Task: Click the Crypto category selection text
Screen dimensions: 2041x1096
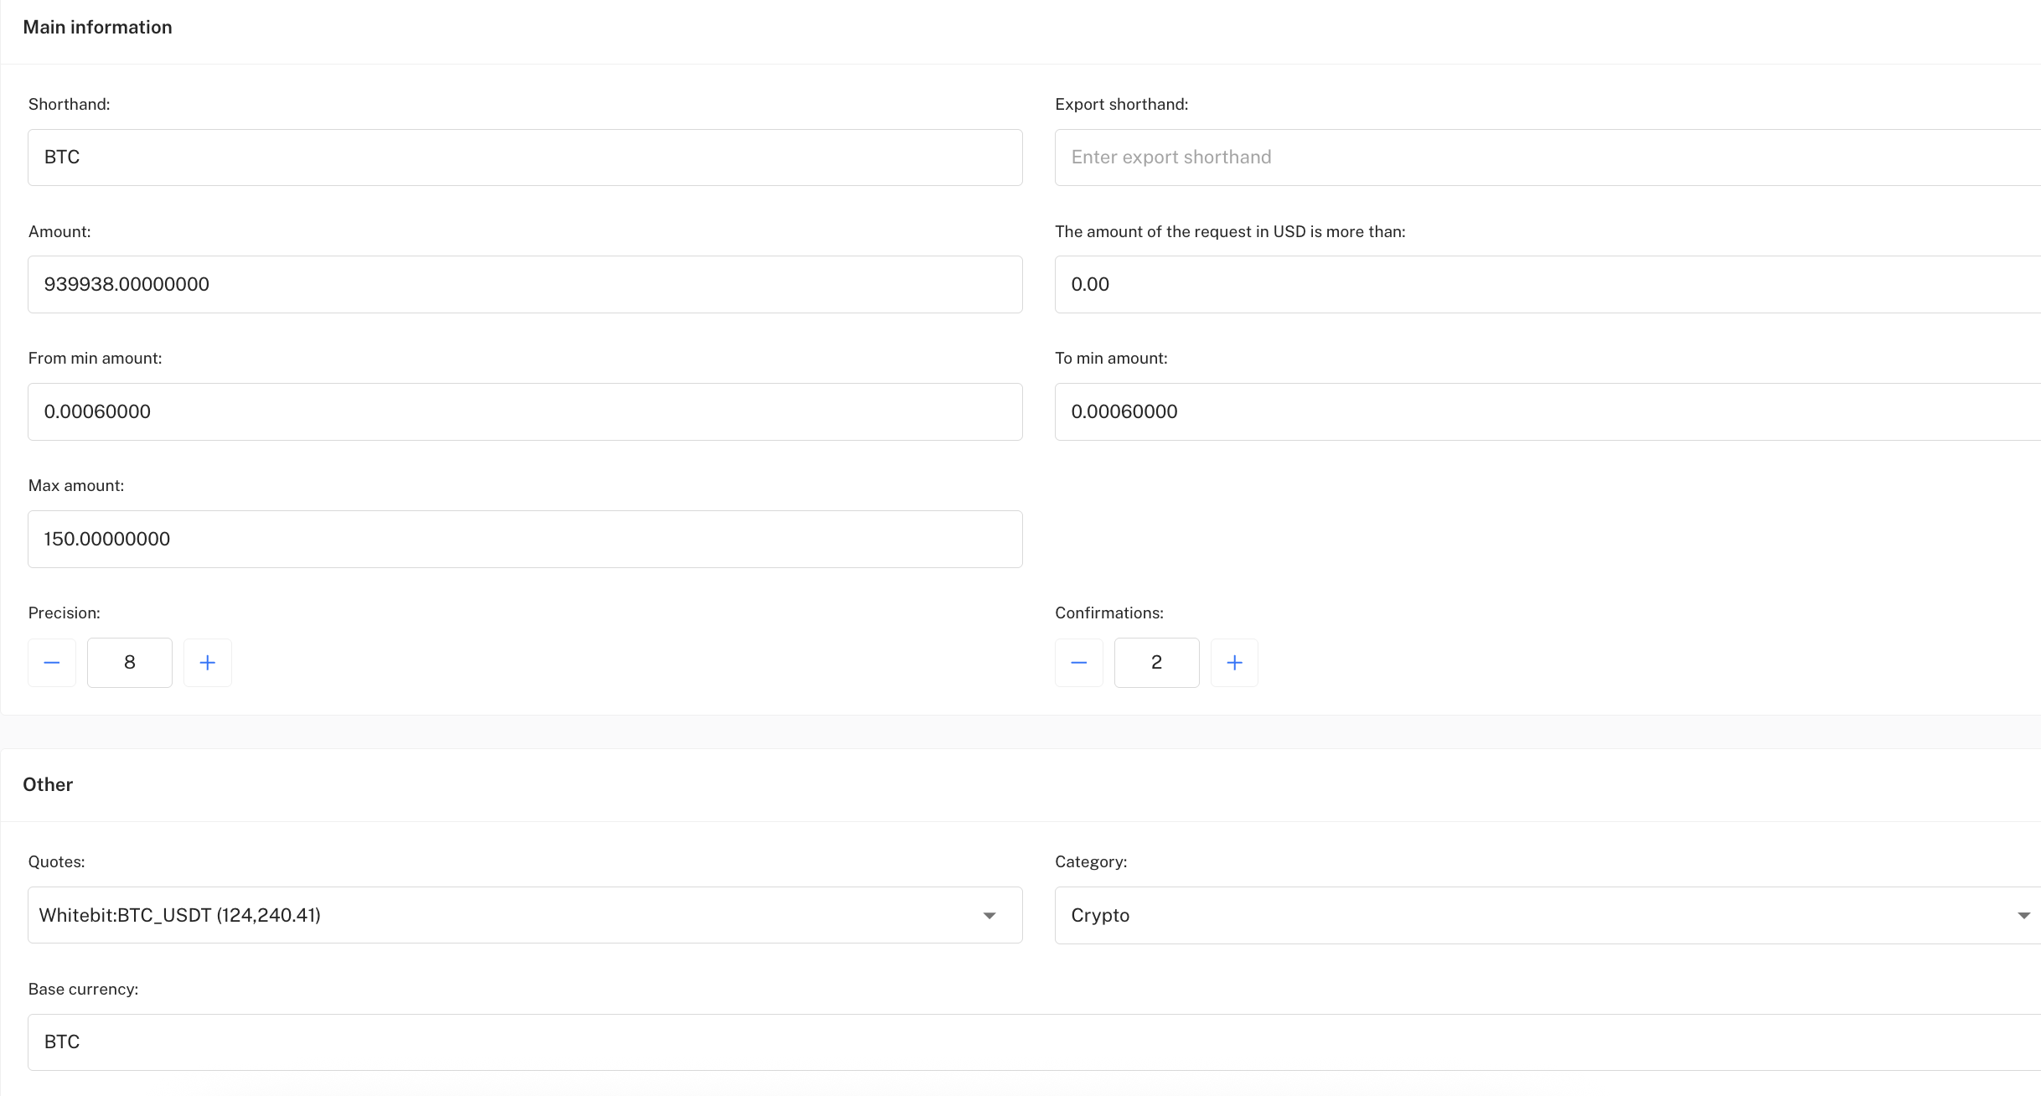Action: [x=1100, y=915]
